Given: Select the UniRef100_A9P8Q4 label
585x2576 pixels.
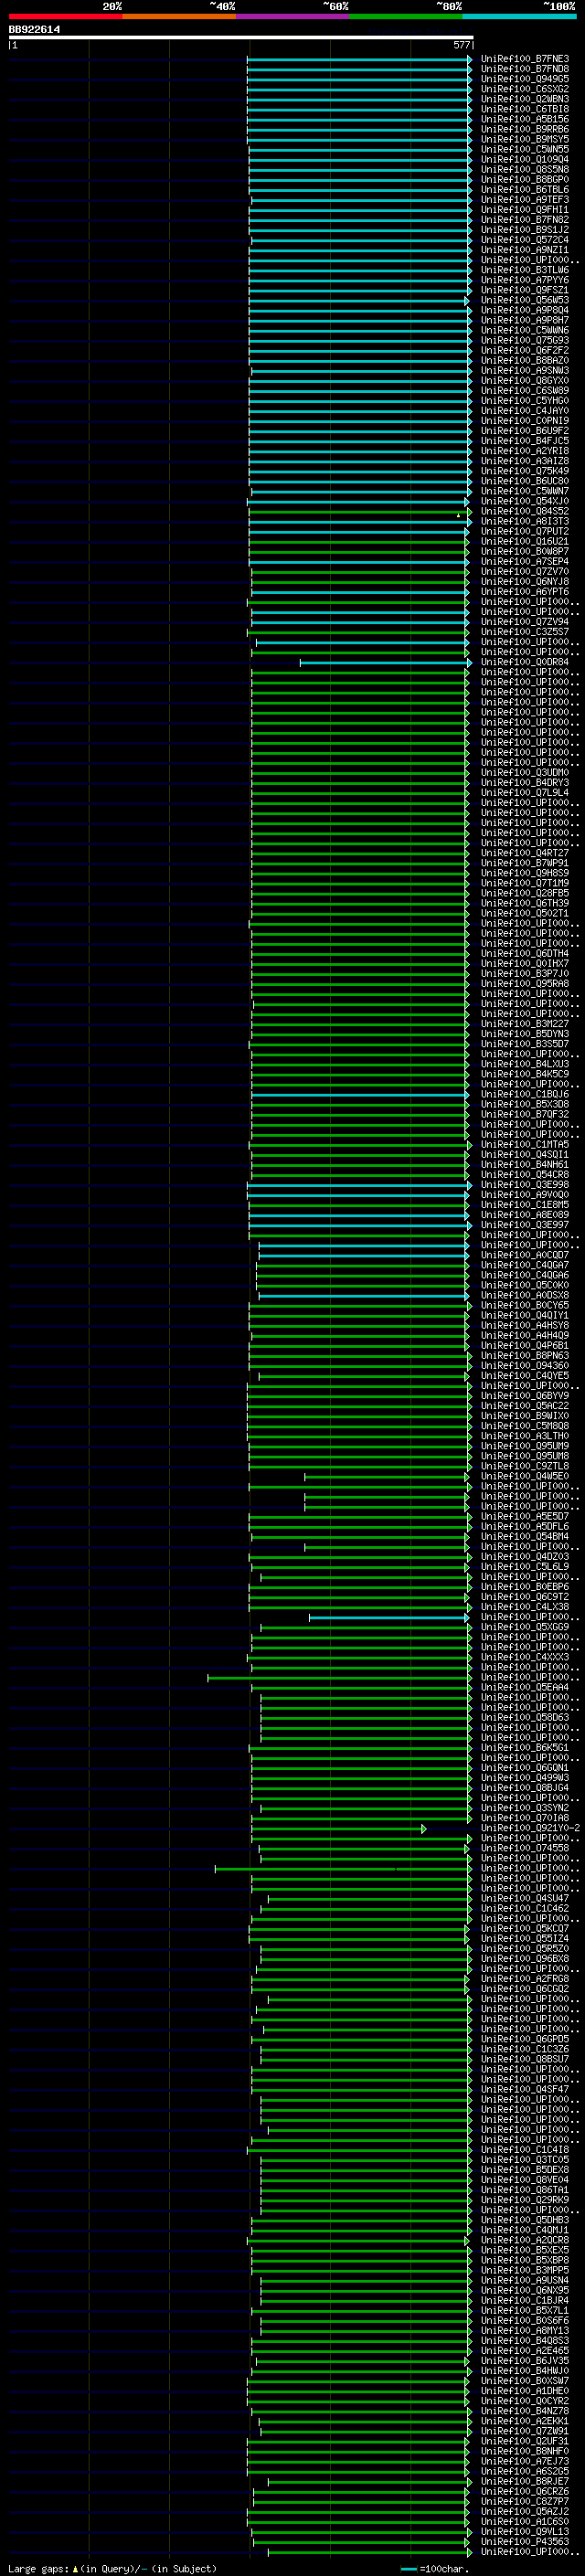Looking at the screenshot, I should [525, 310].
